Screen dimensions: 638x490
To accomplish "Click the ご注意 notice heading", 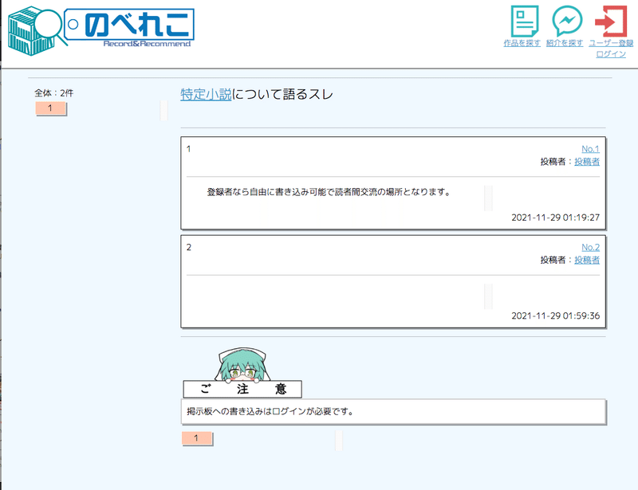I will point(242,389).
